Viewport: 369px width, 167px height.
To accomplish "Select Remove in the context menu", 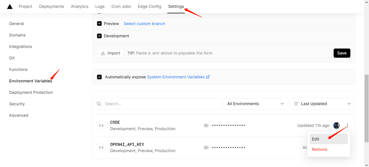I will [x=319, y=149].
